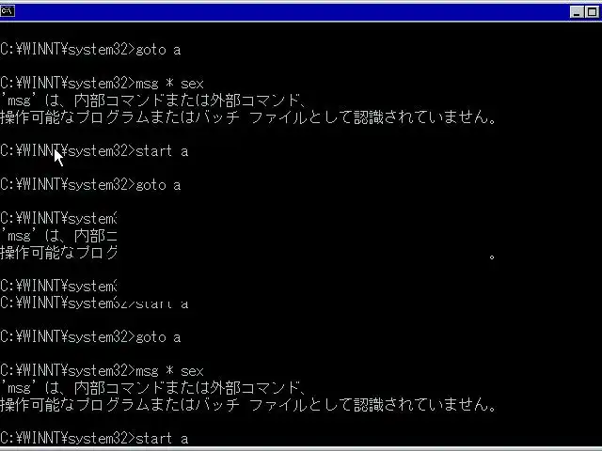Click the garbled 'start a' prompt line
This screenshot has width=602, height=451.
(94, 303)
